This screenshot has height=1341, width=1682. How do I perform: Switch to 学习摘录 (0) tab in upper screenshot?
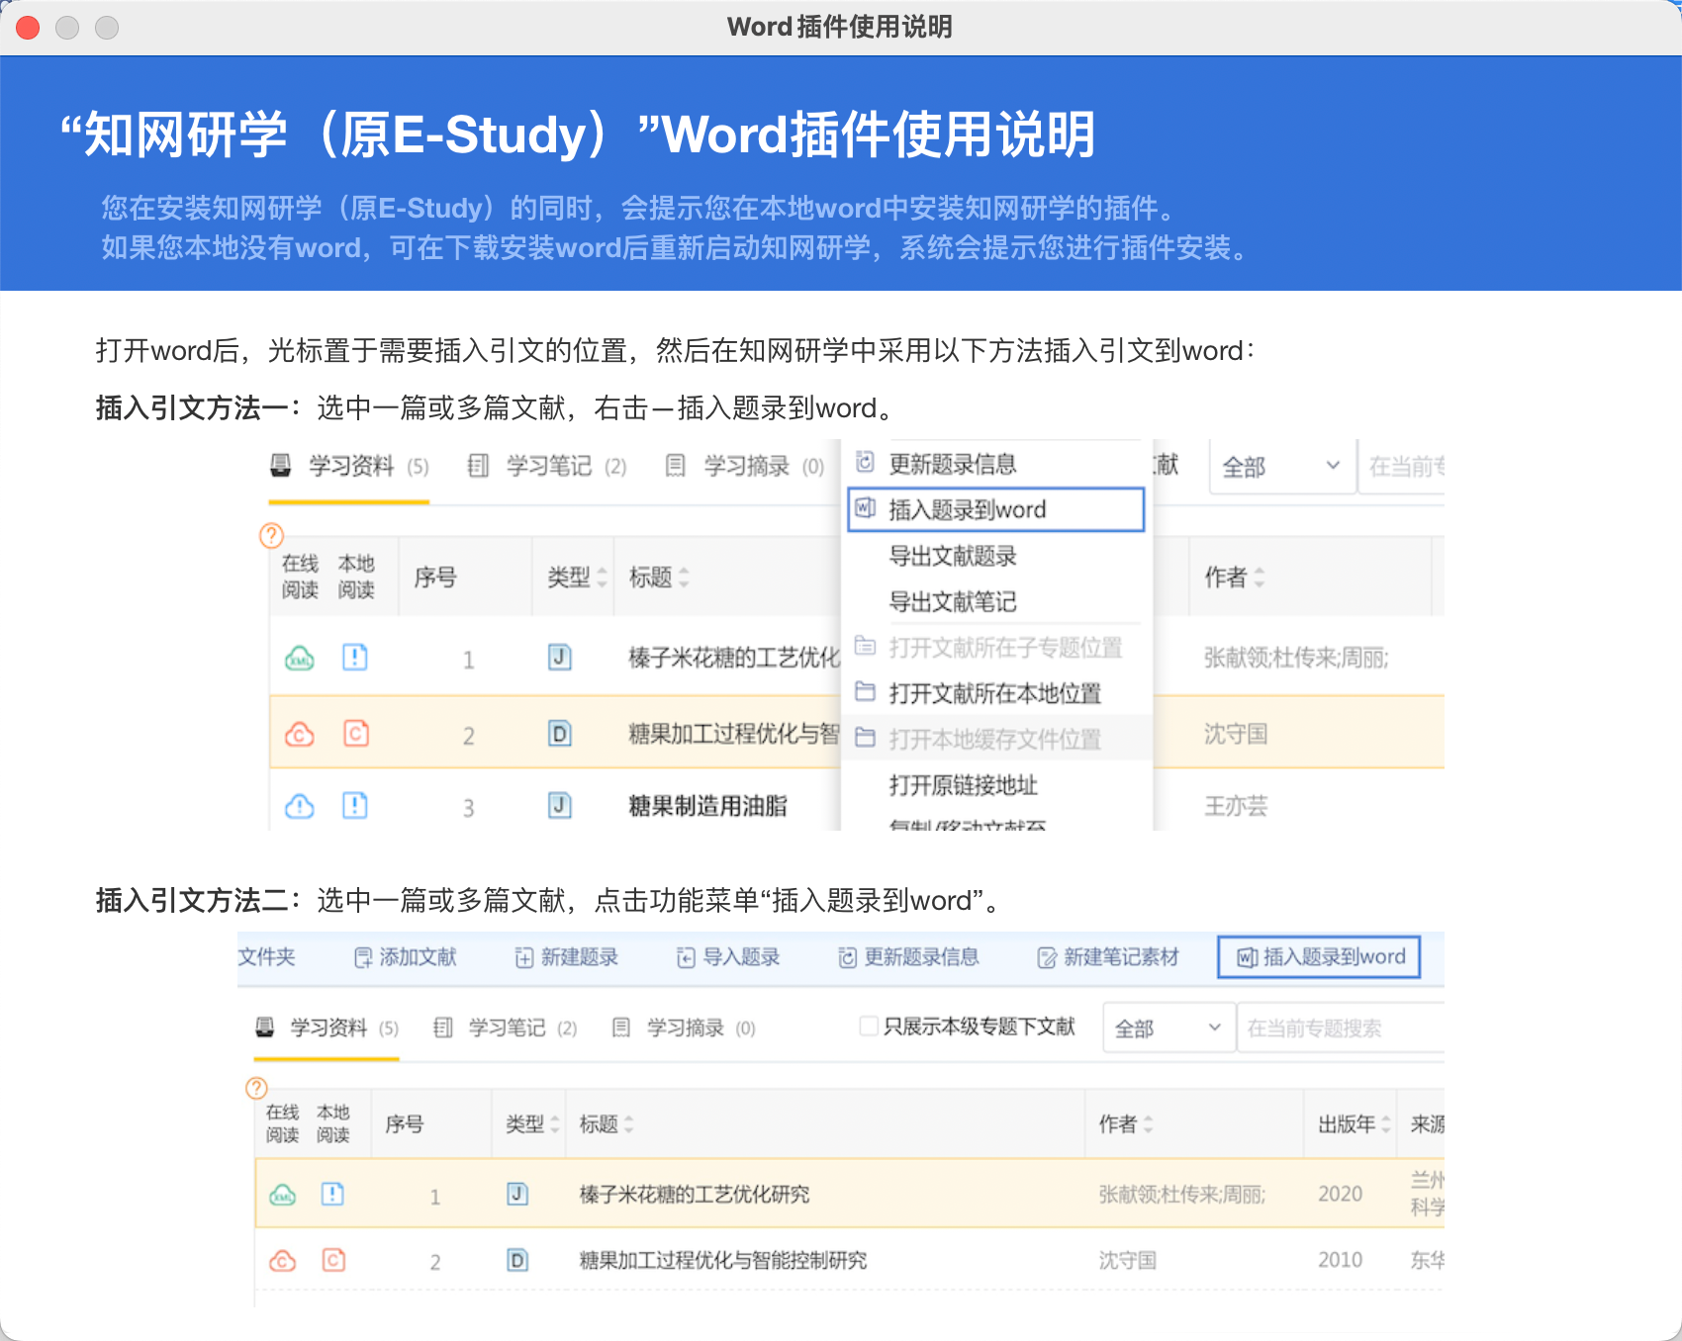745,466
